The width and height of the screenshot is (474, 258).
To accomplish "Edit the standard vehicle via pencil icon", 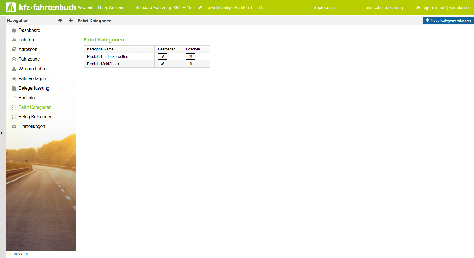I will click(200, 8).
